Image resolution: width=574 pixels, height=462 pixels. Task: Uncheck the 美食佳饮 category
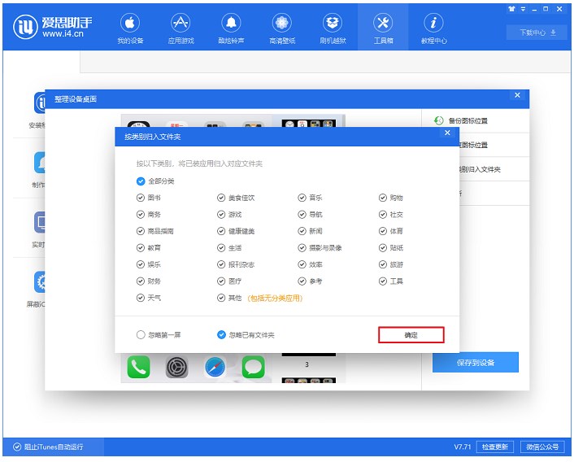click(221, 198)
